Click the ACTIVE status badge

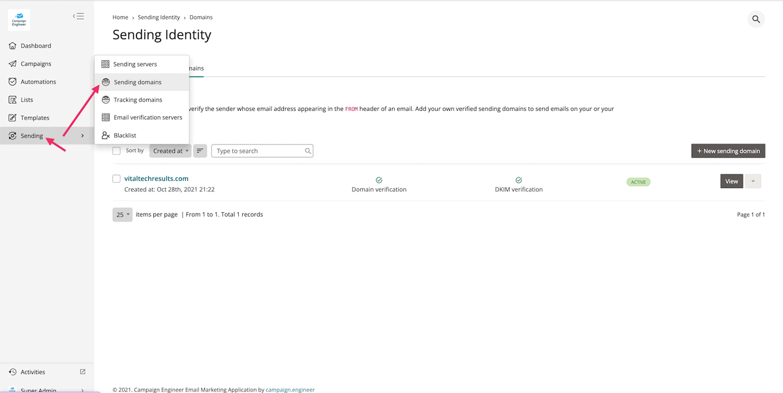[x=638, y=182]
